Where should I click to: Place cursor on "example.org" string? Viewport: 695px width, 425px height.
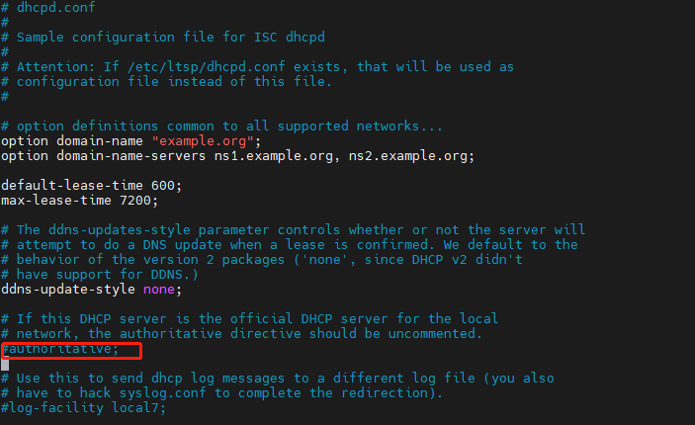(x=203, y=141)
